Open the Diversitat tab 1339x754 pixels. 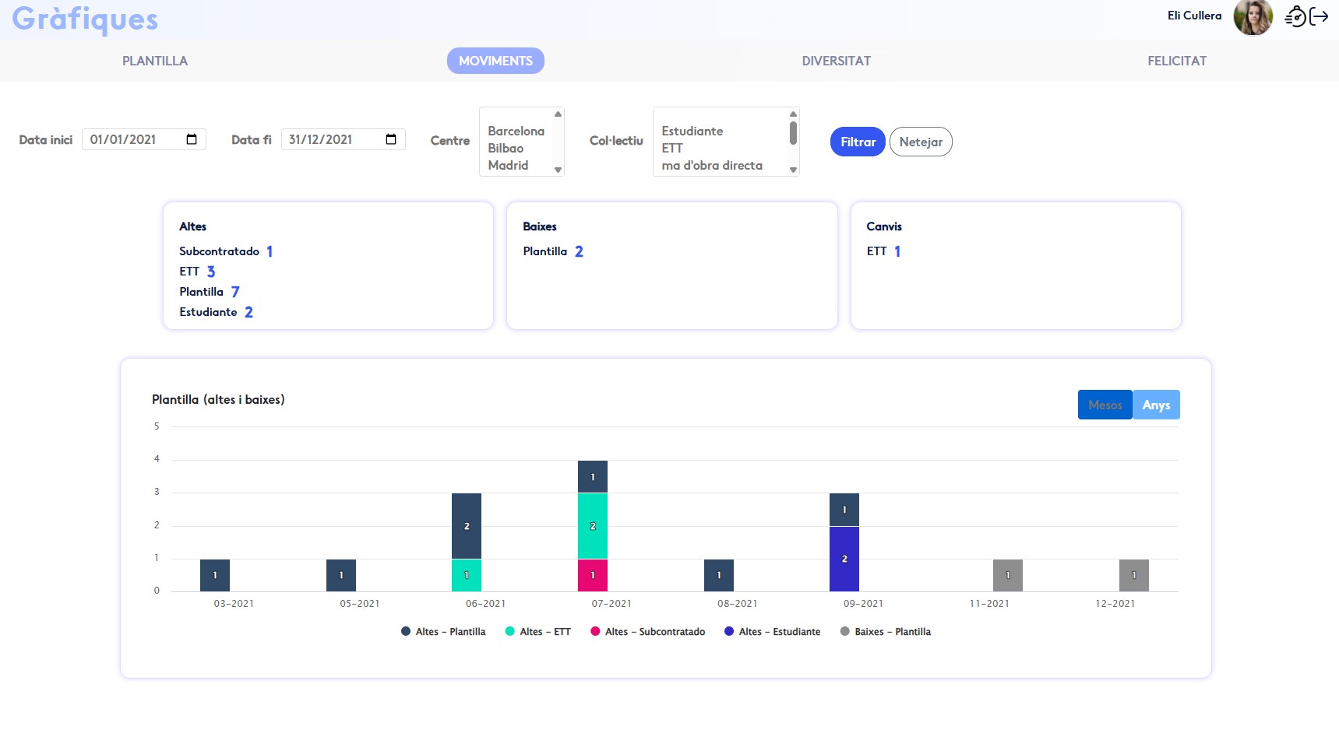click(x=836, y=61)
